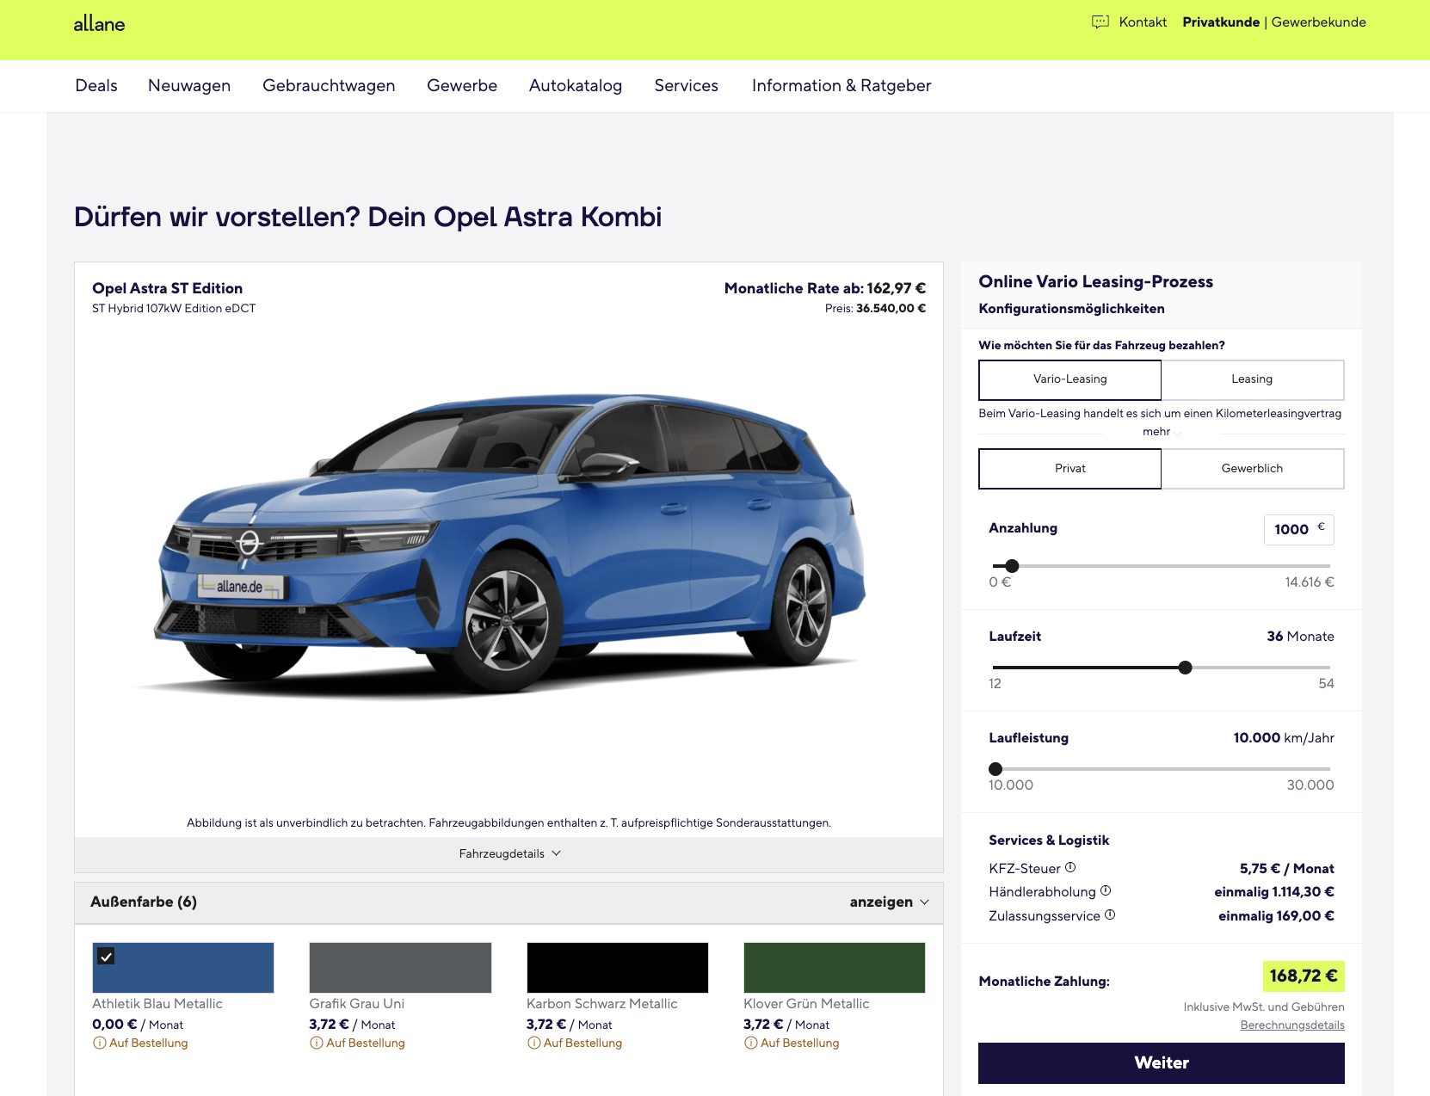Open info icon next to Zulassungsservice

pos(1110,915)
